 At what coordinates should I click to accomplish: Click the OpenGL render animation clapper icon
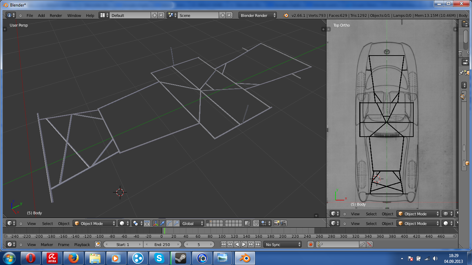pos(283,223)
